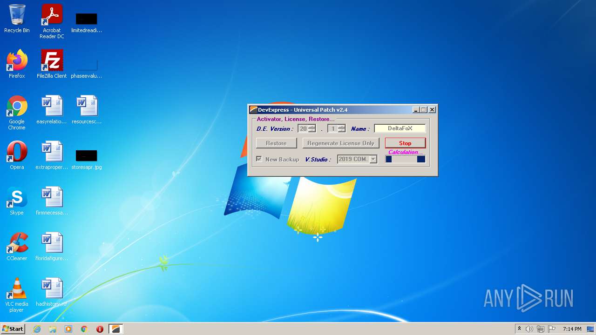The width and height of the screenshot is (596, 335).
Task: Switch to DevExpress patch taskbar button
Action: pos(116,329)
